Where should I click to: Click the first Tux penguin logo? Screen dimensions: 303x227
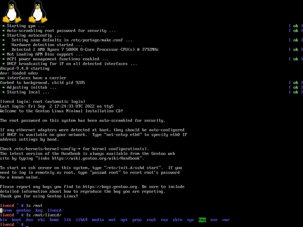click(12, 12)
